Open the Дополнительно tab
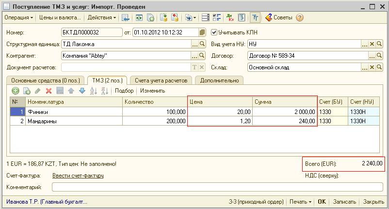 click(x=219, y=80)
